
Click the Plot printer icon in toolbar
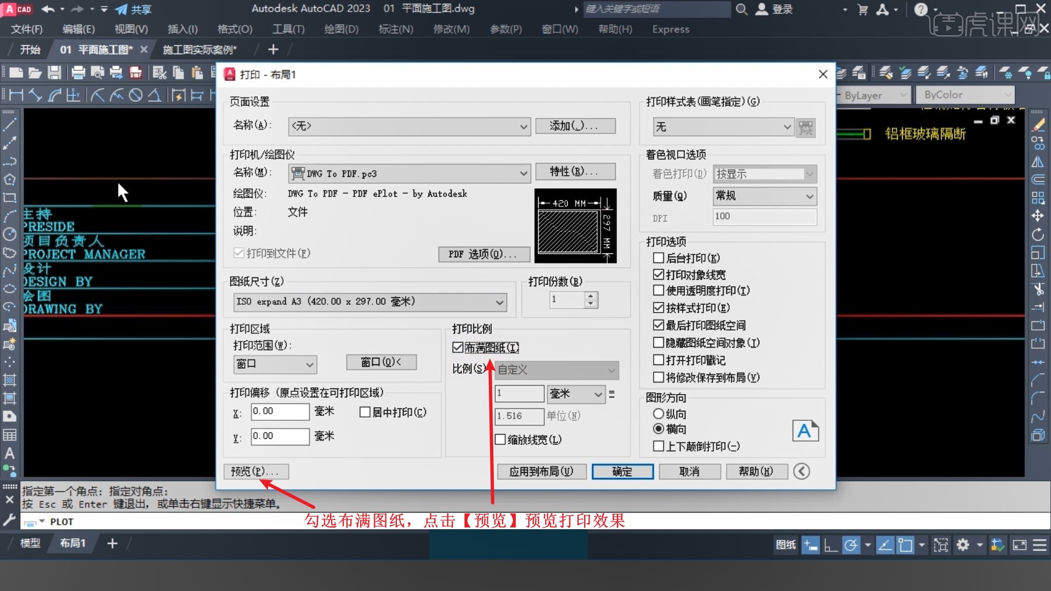78,72
